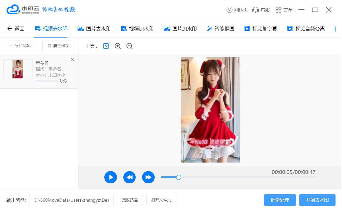Click the rewind button

pos(130,177)
